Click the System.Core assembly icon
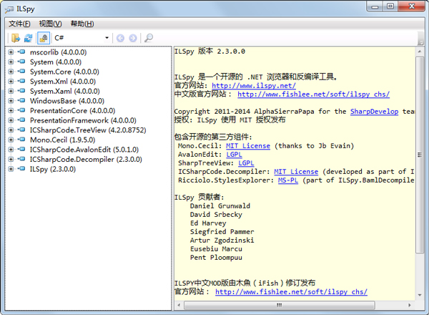The height and width of the screenshot is (315, 429). click(x=21, y=71)
